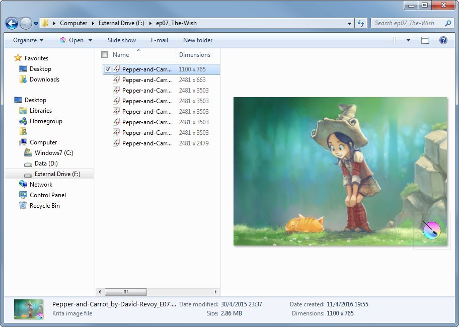Image resolution: width=459 pixels, height=327 pixels.
Task: Click the large preview image of Pepper
Action: 340,172
